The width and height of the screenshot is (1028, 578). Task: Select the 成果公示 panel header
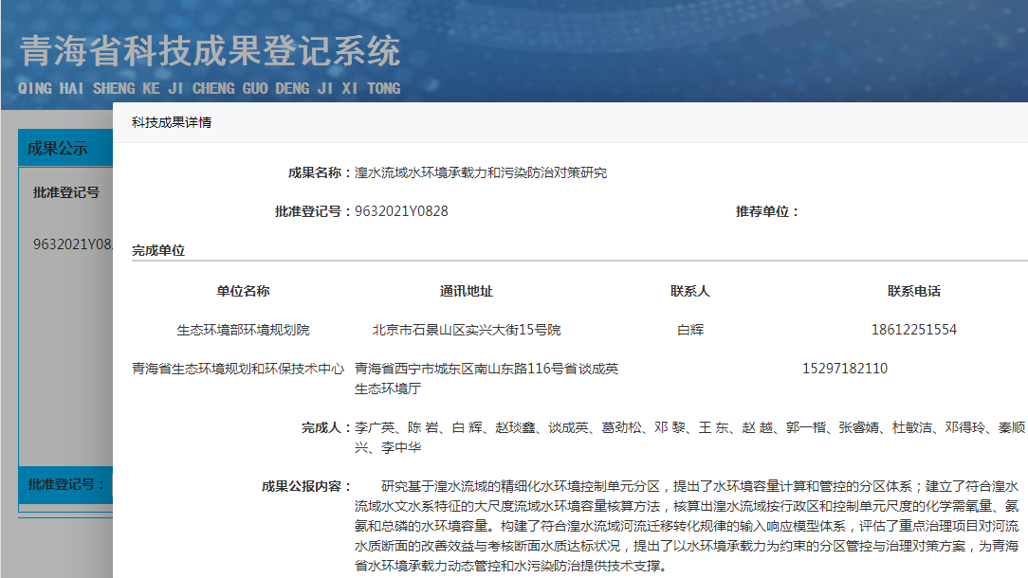pos(58,148)
